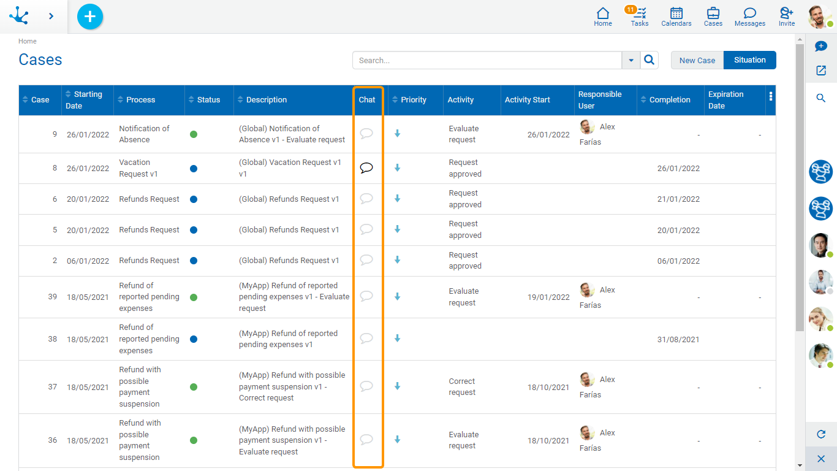Screen dimensions: 837x471
Task: Click the blue plus create button
Action: (x=90, y=17)
